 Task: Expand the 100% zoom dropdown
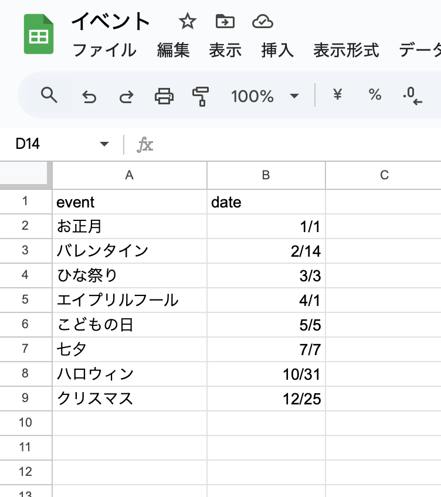pos(294,96)
